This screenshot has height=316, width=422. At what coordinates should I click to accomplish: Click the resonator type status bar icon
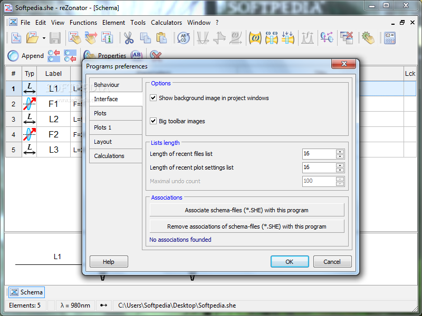103,305
